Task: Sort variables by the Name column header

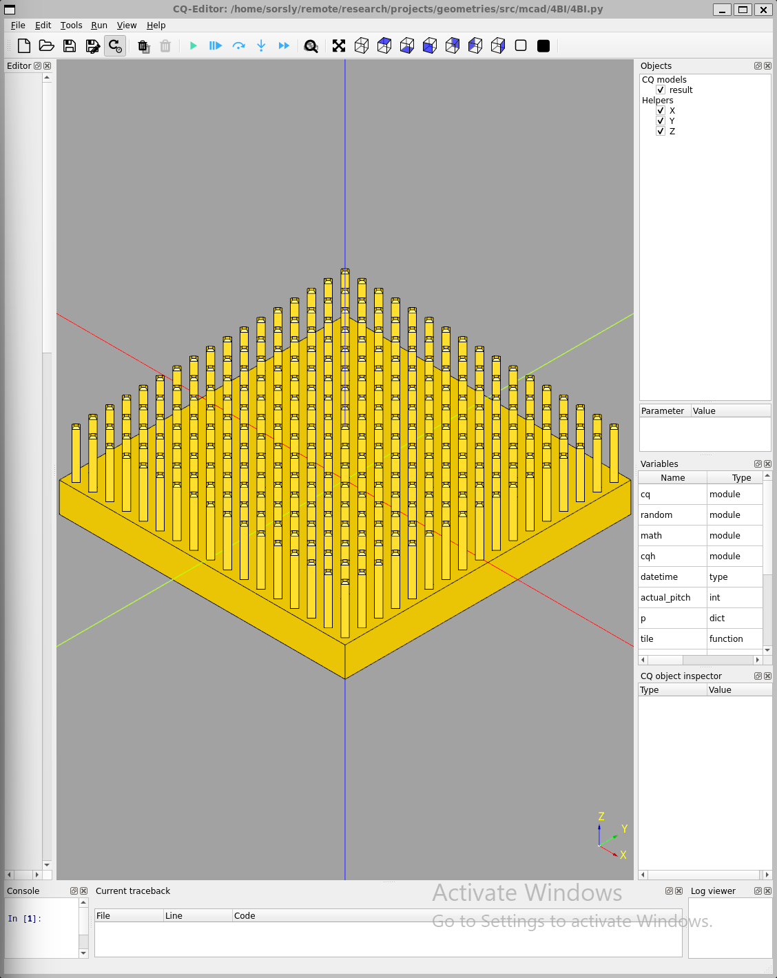Action: click(x=672, y=478)
